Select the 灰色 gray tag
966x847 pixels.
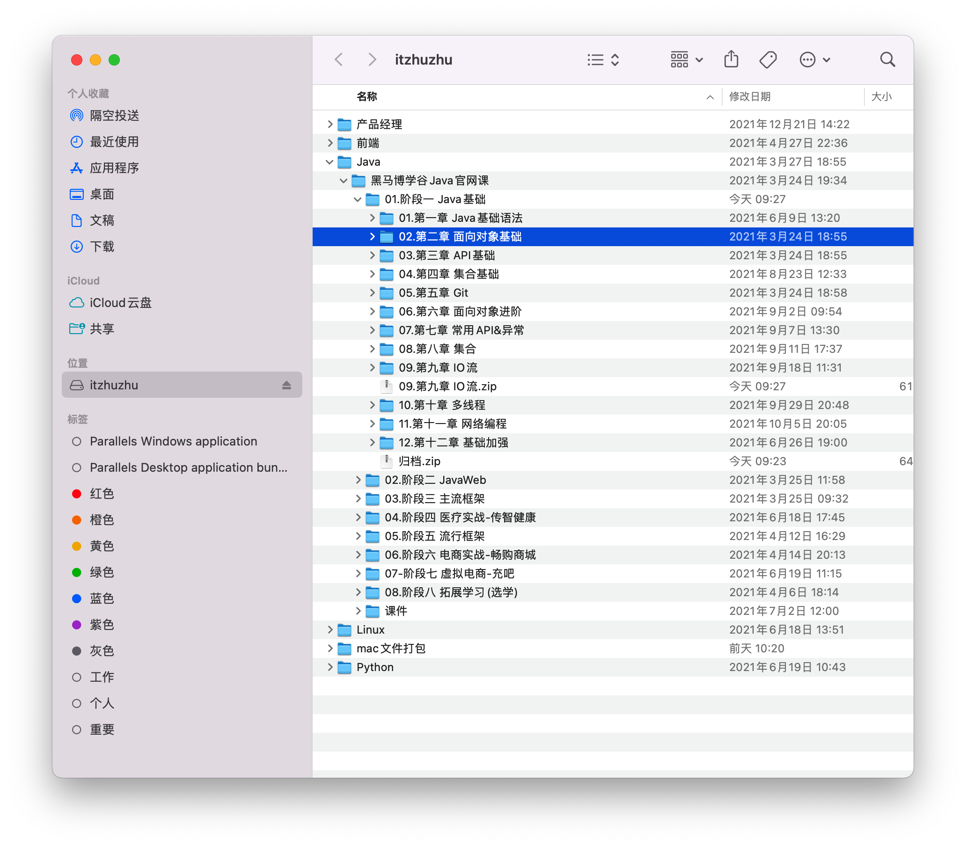pyautogui.click(x=182, y=651)
